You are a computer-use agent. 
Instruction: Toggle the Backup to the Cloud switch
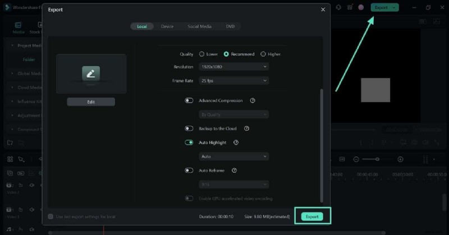pos(189,128)
